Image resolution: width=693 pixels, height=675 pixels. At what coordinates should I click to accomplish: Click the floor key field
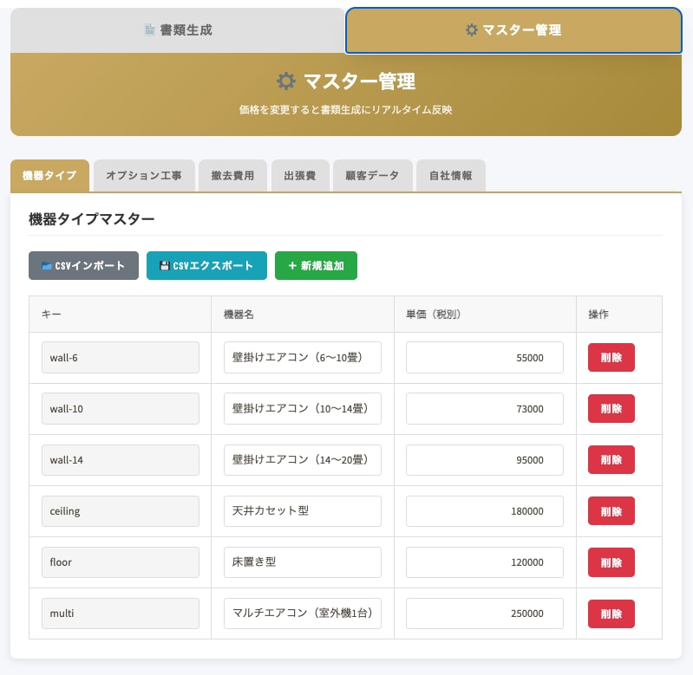click(121, 562)
